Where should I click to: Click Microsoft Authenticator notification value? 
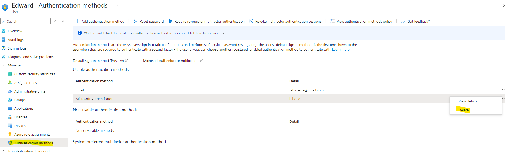pyautogui.click(x=171, y=61)
